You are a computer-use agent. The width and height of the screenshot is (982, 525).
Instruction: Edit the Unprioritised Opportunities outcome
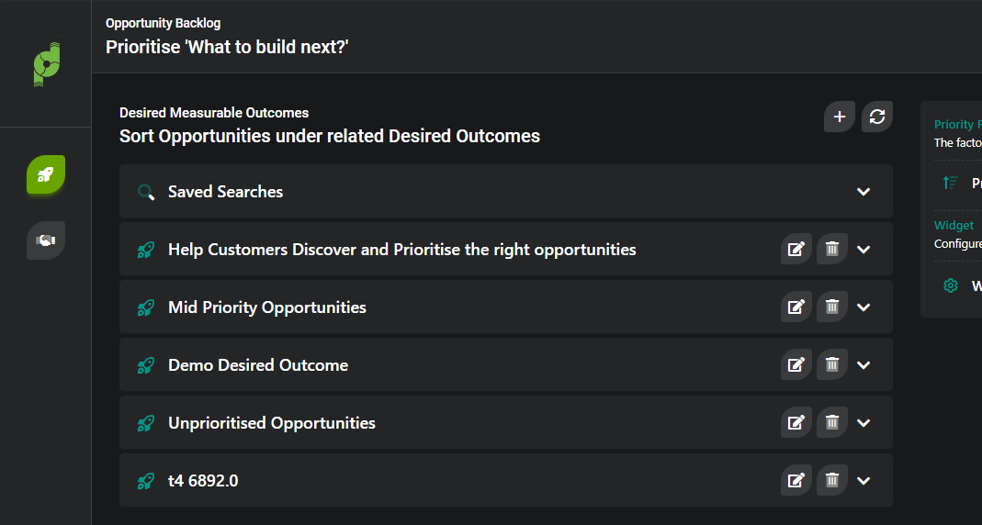tap(796, 422)
